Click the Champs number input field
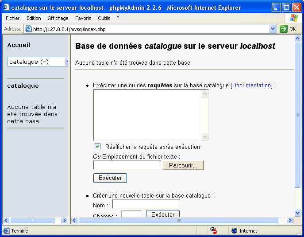Image resolution: width=304 pixels, height=237 pixels. pos(131,214)
